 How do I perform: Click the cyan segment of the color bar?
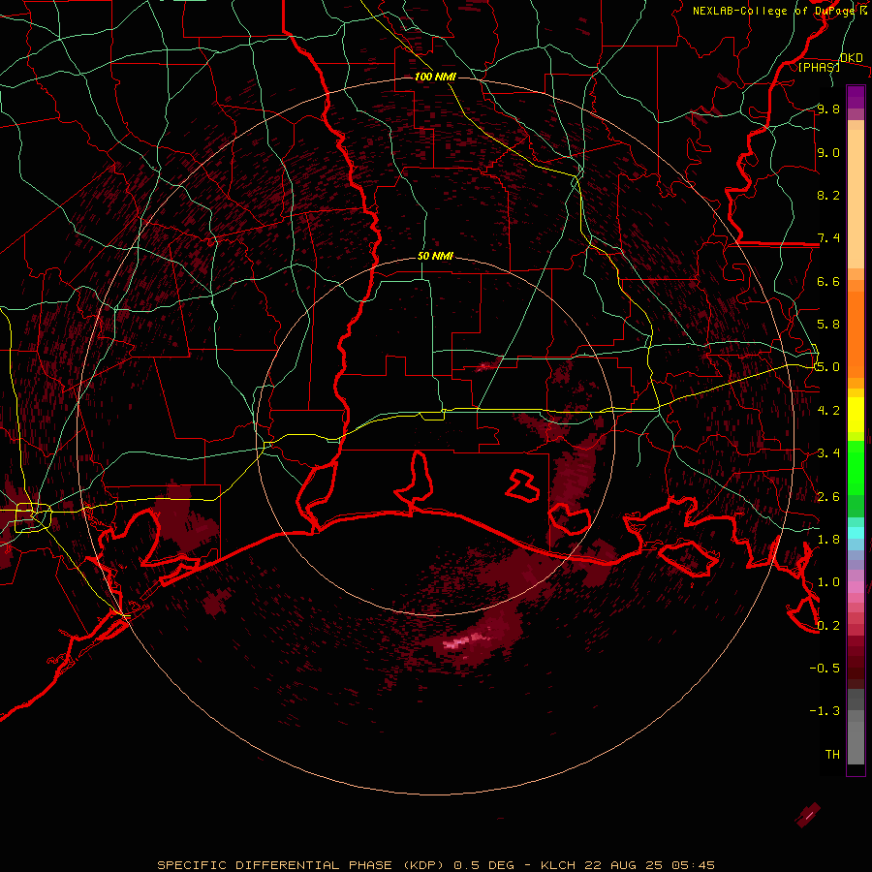tap(856, 533)
